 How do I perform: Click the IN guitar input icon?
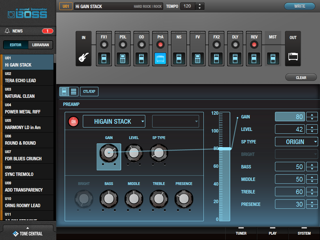[84, 57]
